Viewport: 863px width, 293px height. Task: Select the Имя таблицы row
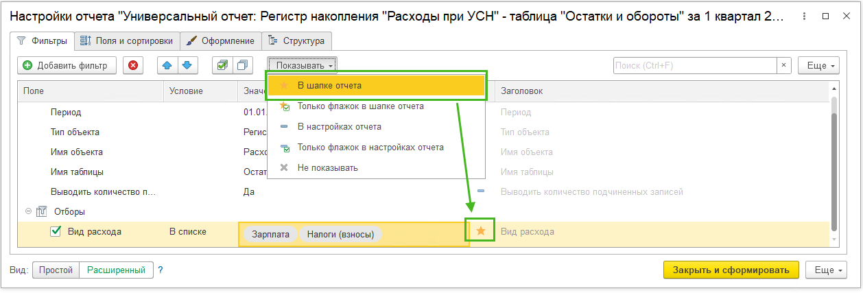point(77,172)
